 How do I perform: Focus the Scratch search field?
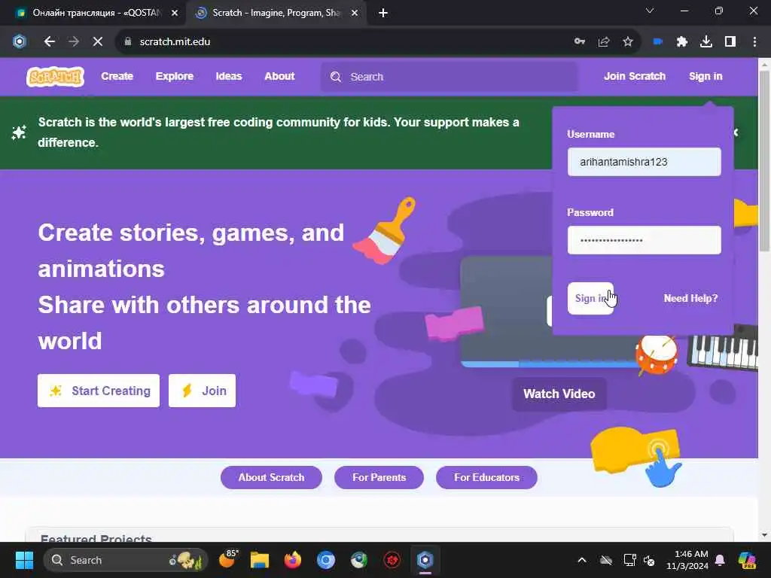point(449,77)
